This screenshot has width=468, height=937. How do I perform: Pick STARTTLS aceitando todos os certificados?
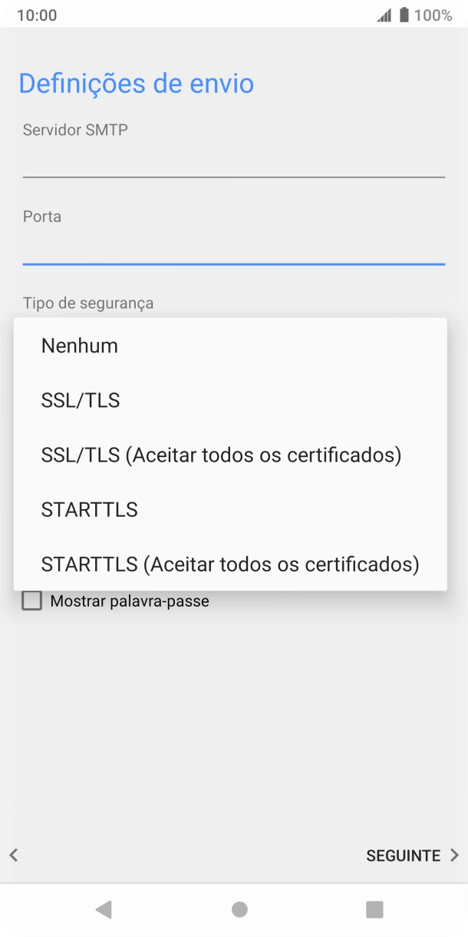click(229, 564)
